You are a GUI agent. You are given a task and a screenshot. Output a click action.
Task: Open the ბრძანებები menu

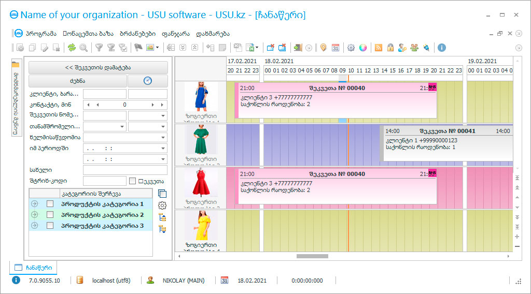coord(137,34)
